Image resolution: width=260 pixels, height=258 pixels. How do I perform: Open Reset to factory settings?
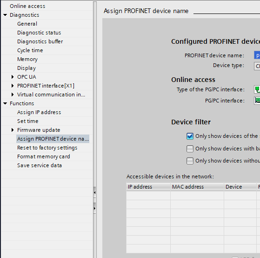pos(47,148)
